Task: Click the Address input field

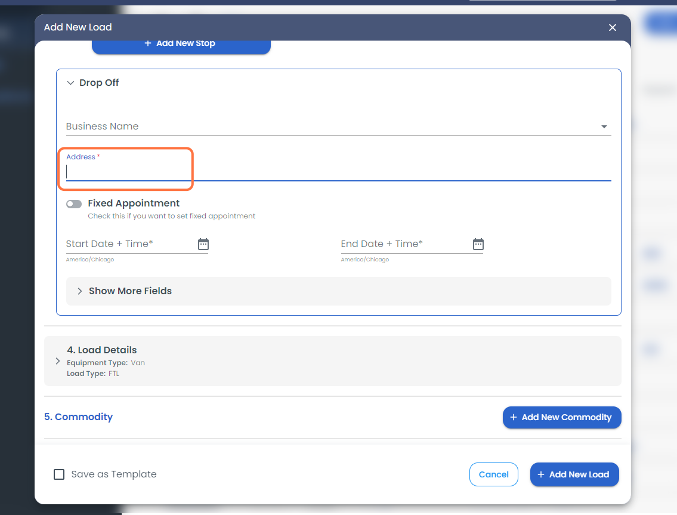Action: point(339,171)
